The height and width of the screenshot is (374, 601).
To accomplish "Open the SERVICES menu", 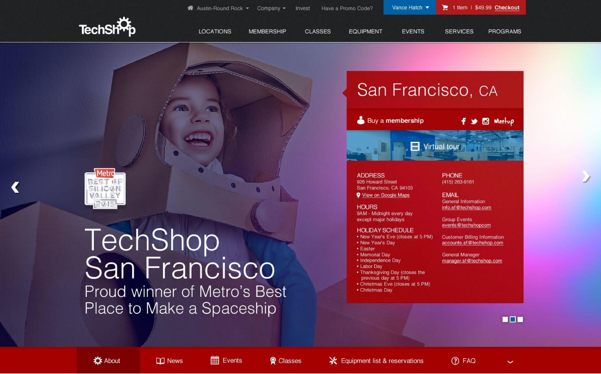I will pos(459,31).
